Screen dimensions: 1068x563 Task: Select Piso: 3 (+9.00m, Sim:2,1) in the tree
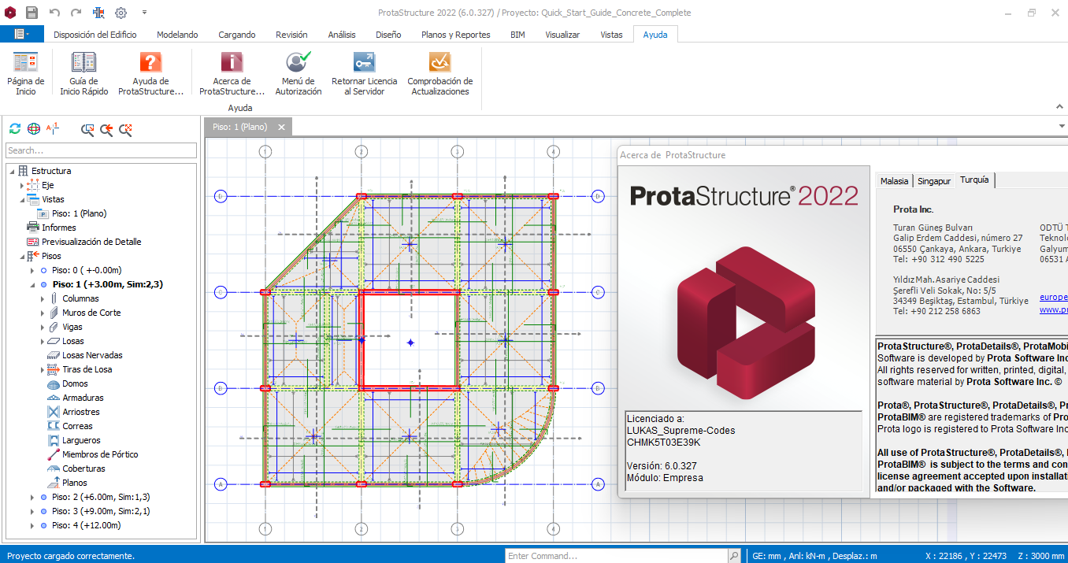click(101, 511)
